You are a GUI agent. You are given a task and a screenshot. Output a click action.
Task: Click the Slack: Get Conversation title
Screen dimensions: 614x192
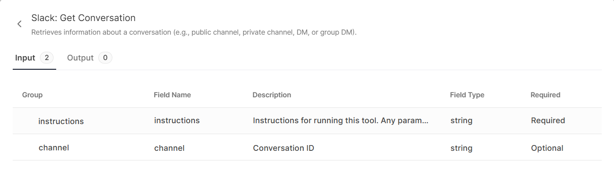point(83,18)
